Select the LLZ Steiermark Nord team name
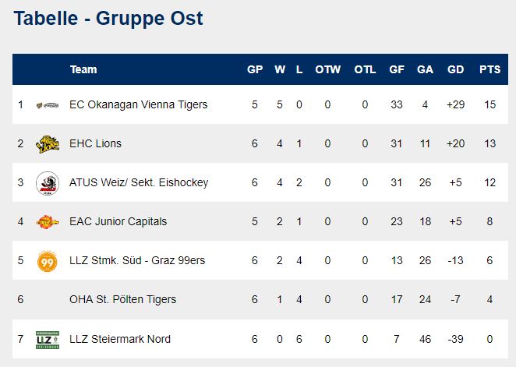The width and height of the screenshot is (516, 367). coord(120,339)
